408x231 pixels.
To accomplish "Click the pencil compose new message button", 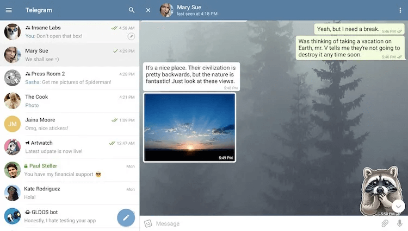I will tap(126, 217).
